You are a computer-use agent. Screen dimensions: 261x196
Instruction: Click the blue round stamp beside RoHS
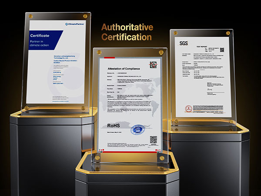pos(138,129)
